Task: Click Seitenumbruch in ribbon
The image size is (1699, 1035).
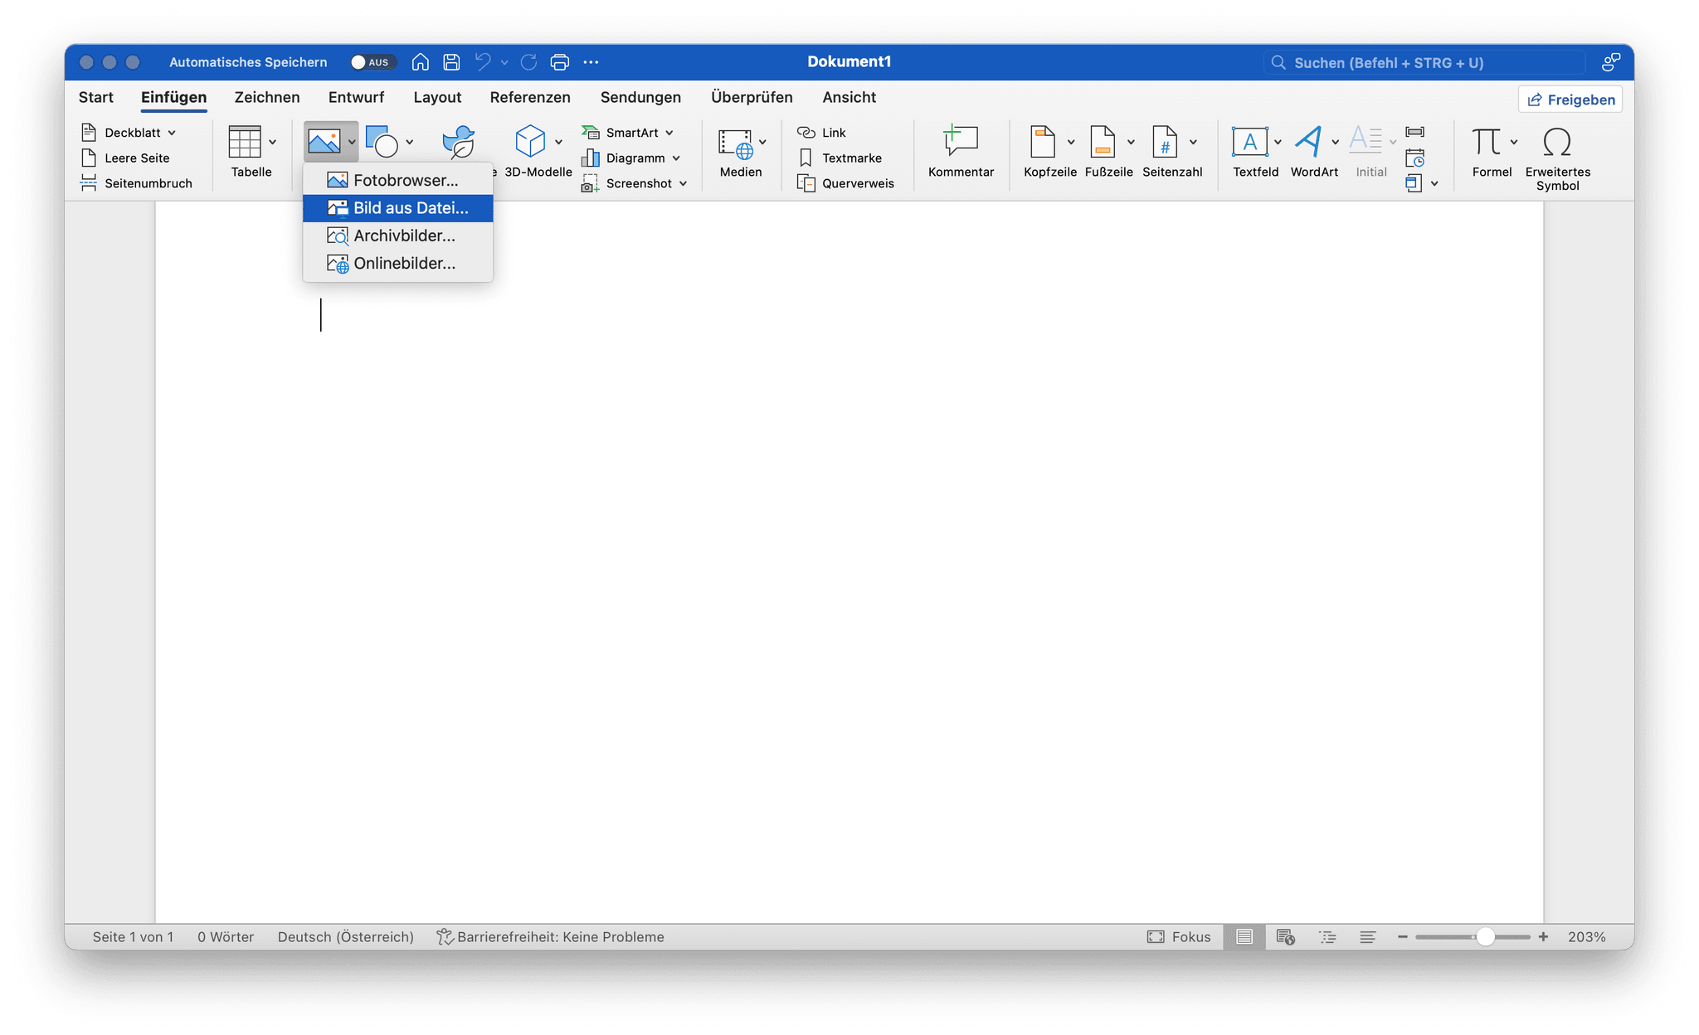Action: click(x=136, y=183)
